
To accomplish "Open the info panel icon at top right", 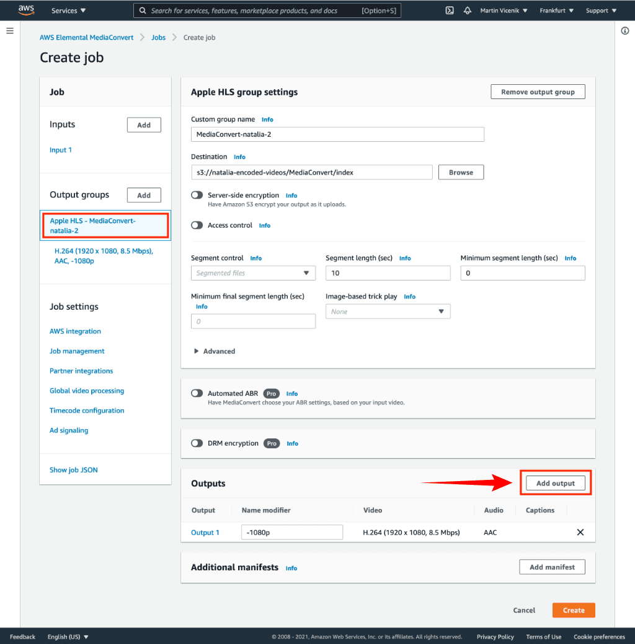I will click(624, 31).
